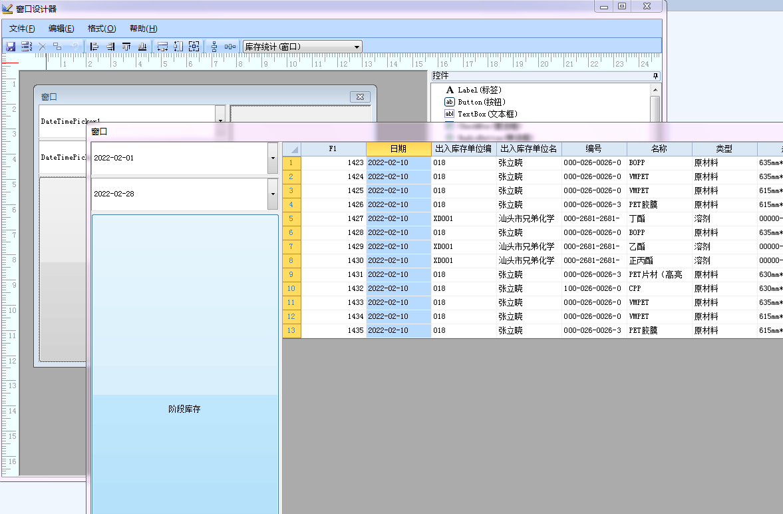Click cell 1427 in the F1 column
Viewport: 783px width, 514px height.
[x=333, y=219]
